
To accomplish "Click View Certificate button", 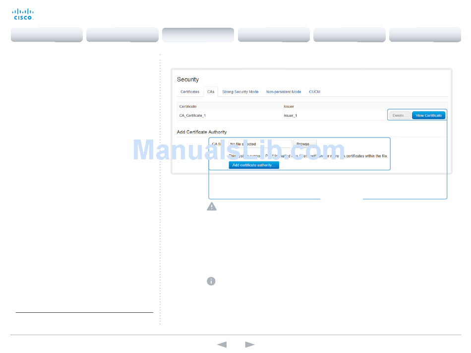I will coord(429,116).
